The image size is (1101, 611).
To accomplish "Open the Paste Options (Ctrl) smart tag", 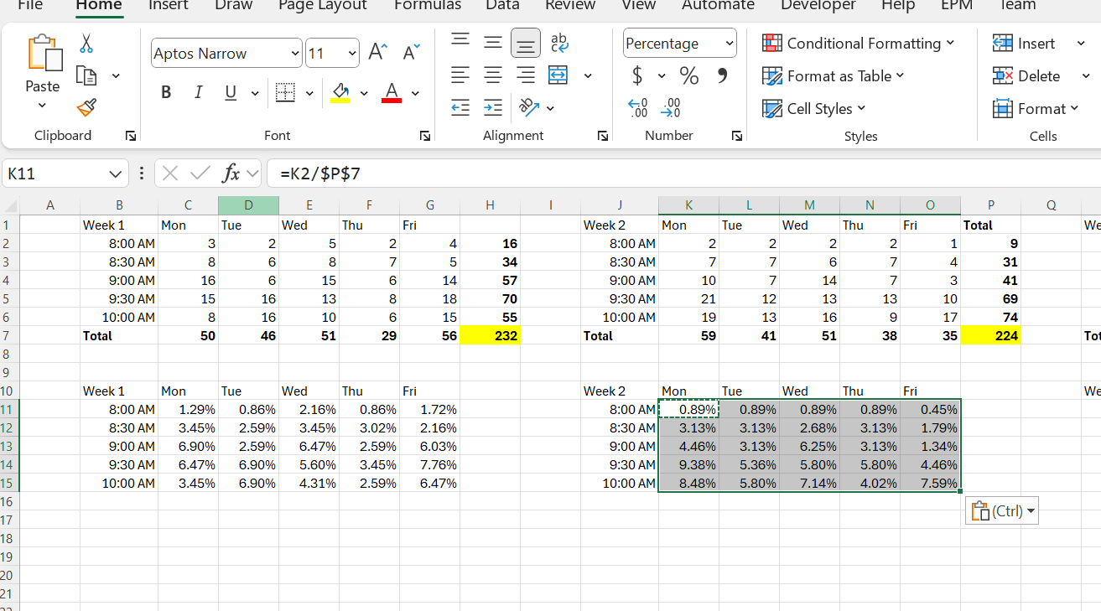I will coord(1002,511).
